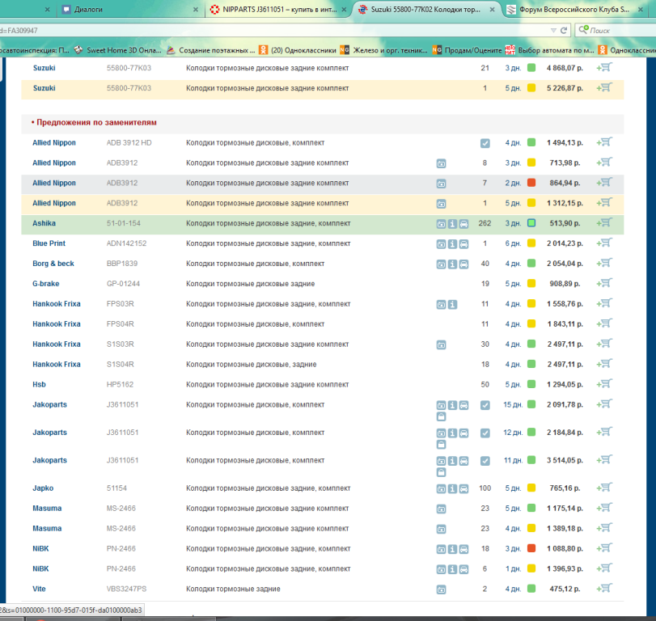The width and height of the screenshot is (656, 621).
Task: Click availability checkmark on Jakoparts 12 дн. row
Action: [x=485, y=433]
